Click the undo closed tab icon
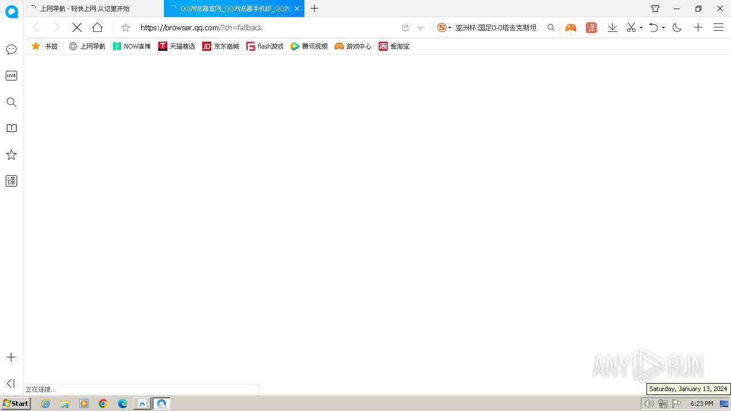Viewport: 731px width, 411px height. click(654, 27)
